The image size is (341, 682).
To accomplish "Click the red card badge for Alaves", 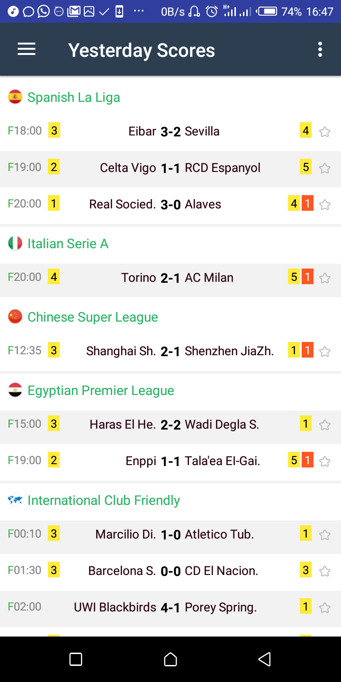I will click(307, 204).
